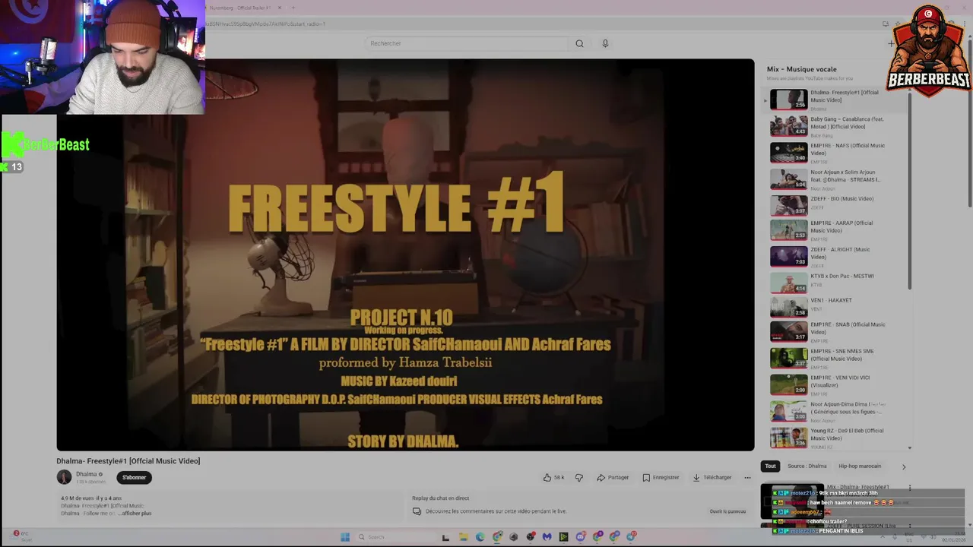Open the comments icon beside Replay du chat

tap(417, 511)
